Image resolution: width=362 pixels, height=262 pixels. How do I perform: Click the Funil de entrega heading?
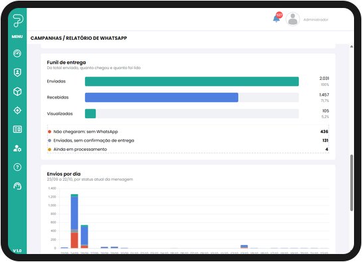[x=66, y=62]
